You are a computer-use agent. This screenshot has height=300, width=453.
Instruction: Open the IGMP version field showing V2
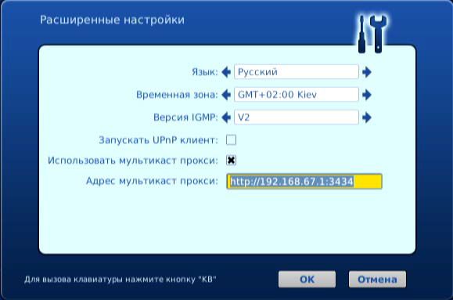[x=297, y=117]
